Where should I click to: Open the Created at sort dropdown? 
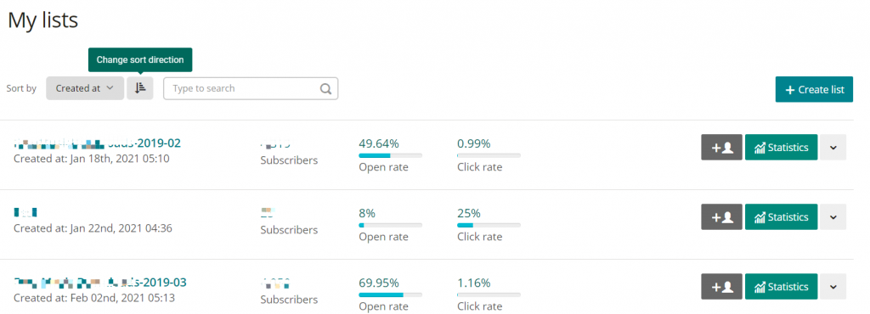(85, 88)
